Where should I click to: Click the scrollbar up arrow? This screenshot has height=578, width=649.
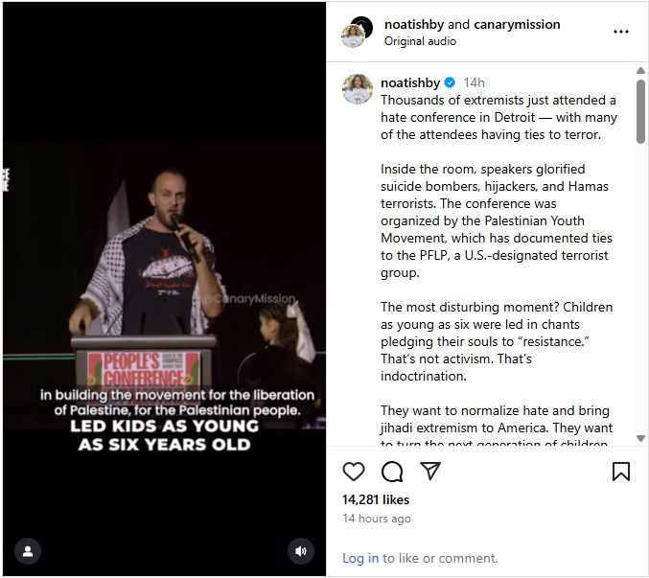(x=640, y=71)
